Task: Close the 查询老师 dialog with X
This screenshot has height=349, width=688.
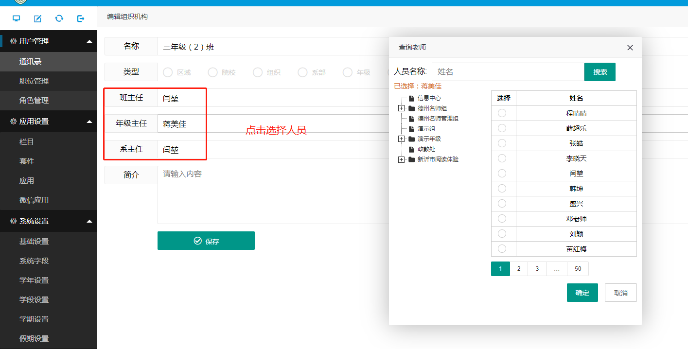Action: (630, 48)
